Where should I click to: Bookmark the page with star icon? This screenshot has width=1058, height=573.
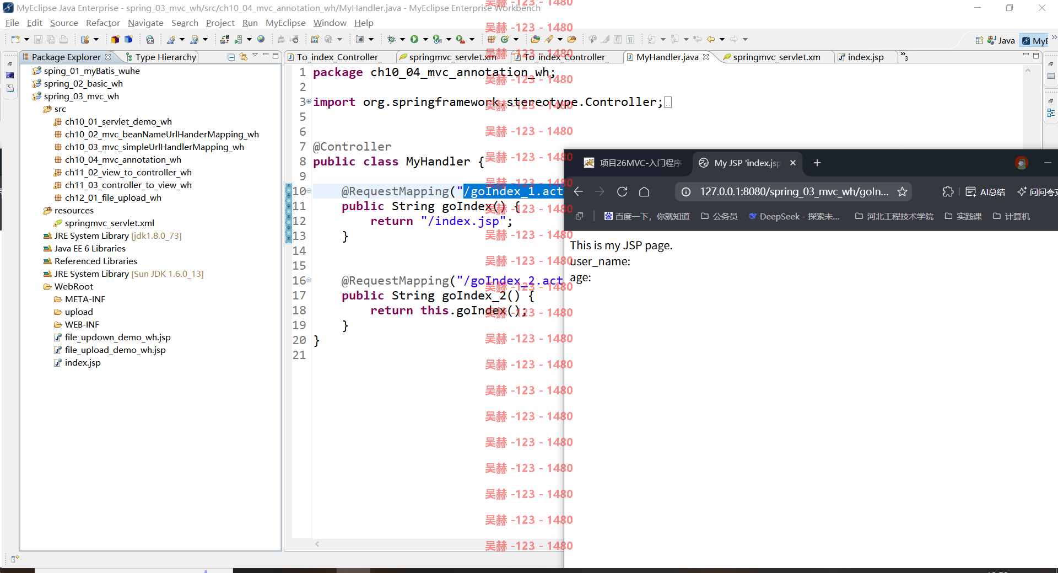[x=902, y=191]
